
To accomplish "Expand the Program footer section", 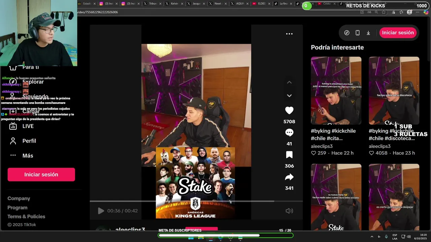I will tap(18, 208).
